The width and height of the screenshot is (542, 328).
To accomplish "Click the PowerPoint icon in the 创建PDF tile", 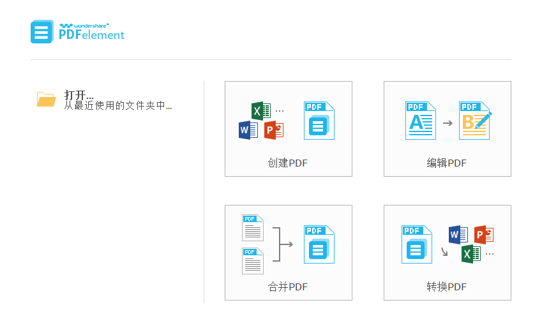I will coord(274,130).
